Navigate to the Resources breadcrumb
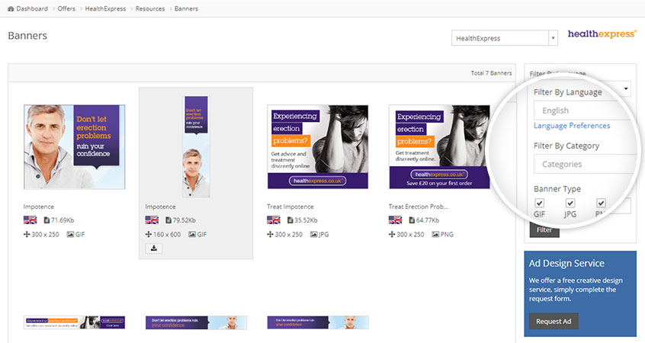Screen dimensions: 645x343 point(149,8)
